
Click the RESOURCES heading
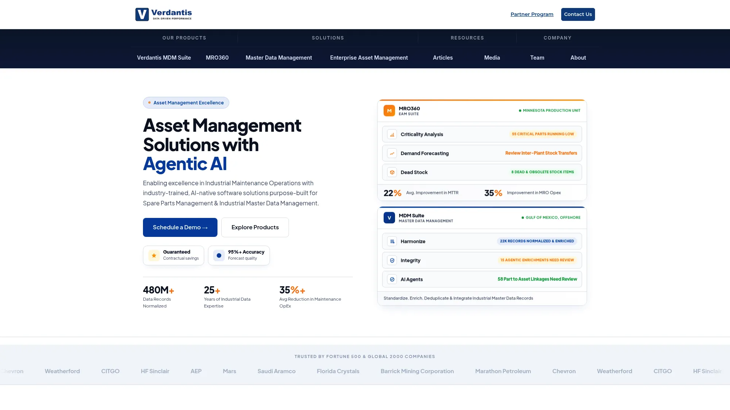click(x=467, y=38)
